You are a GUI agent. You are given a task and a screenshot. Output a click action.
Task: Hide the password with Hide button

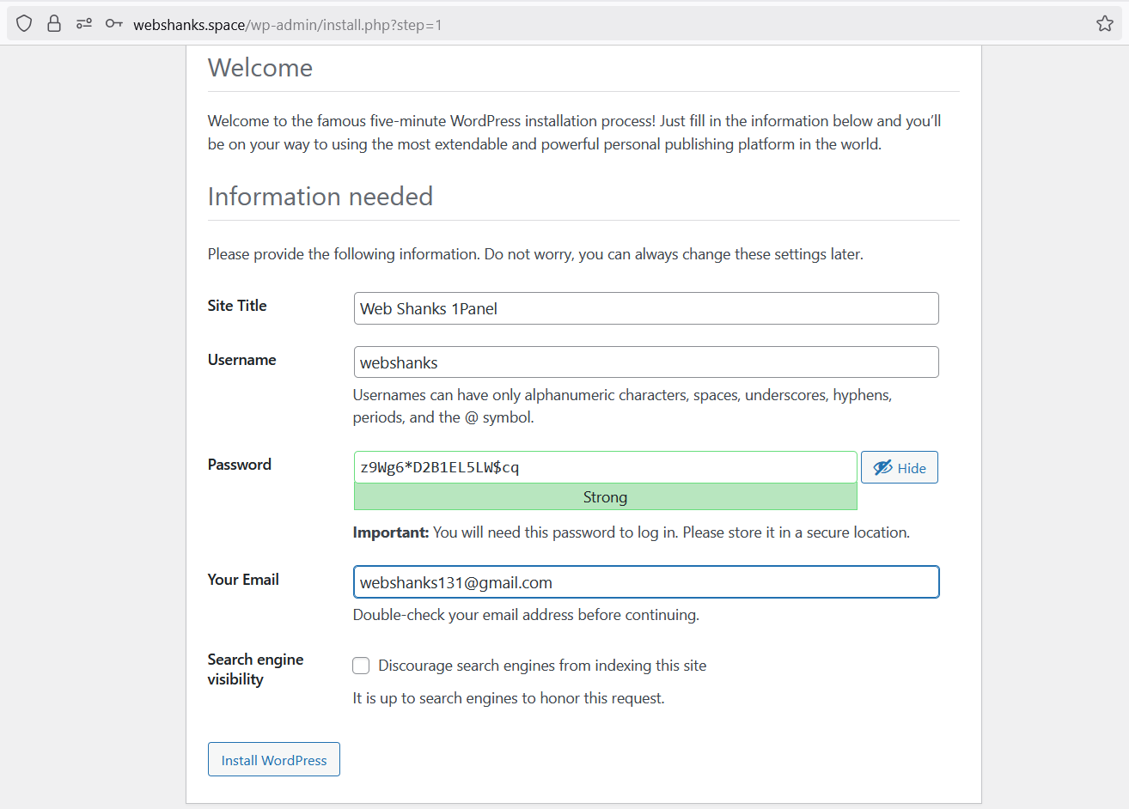click(900, 467)
